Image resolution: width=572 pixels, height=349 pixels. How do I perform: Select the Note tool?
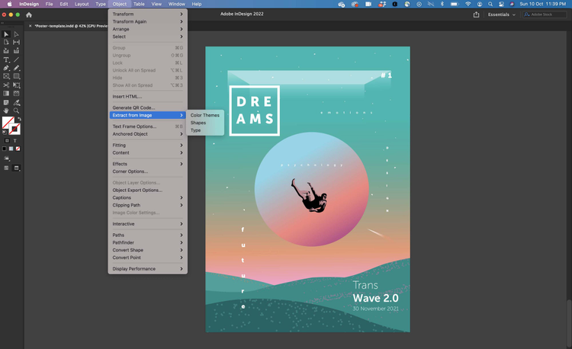[6, 103]
